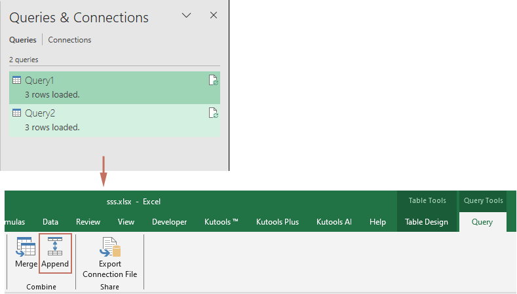Click the refresh icon beside Query2

214,113
